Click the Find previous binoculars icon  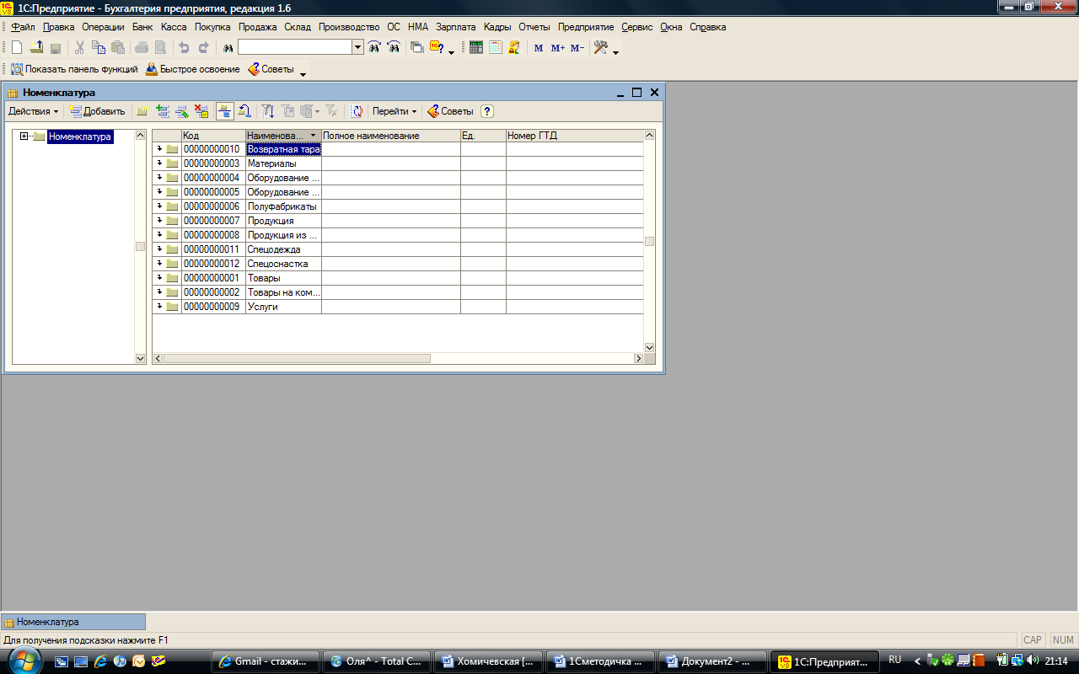394,47
